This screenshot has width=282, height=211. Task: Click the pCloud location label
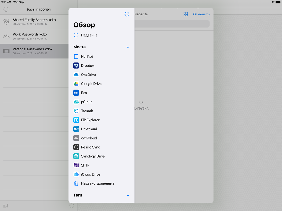pos(87,102)
